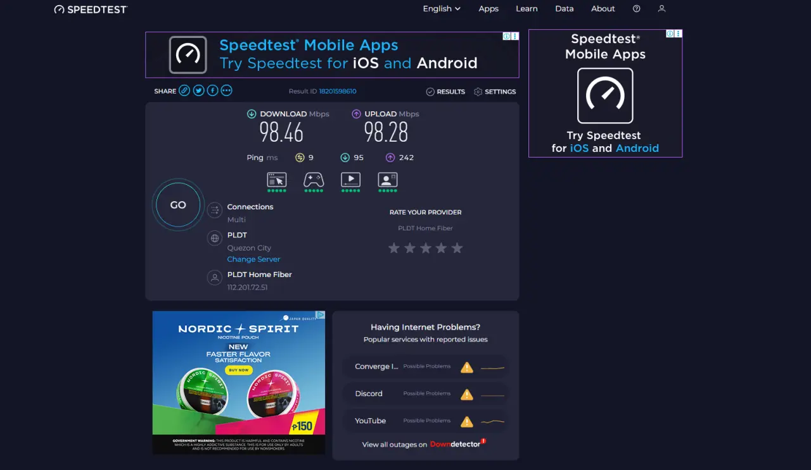This screenshot has height=470, width=811.
Task: Open the English language dropdown
Action: [x=442, y=9]
